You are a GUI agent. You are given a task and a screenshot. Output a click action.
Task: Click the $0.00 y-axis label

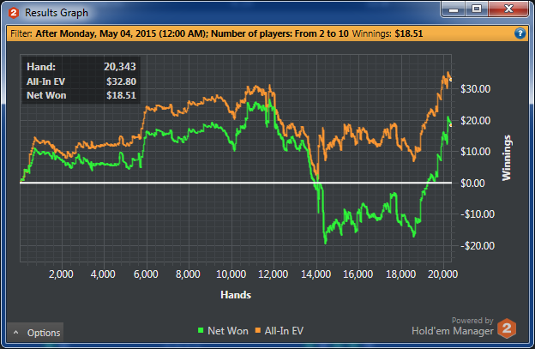click(x=472, y=184)
